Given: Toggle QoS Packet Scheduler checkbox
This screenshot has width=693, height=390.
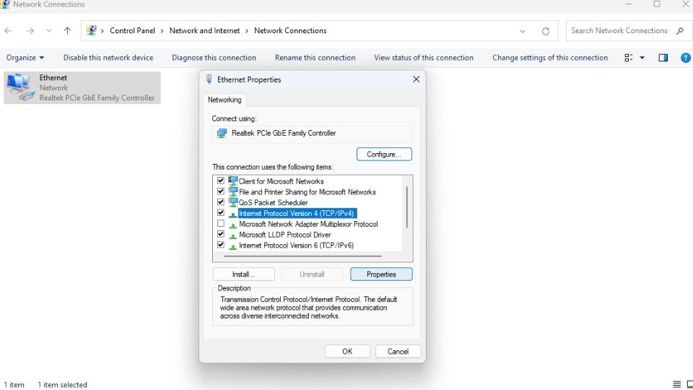Looking at the screenshot, I should [x=221, y=202].
